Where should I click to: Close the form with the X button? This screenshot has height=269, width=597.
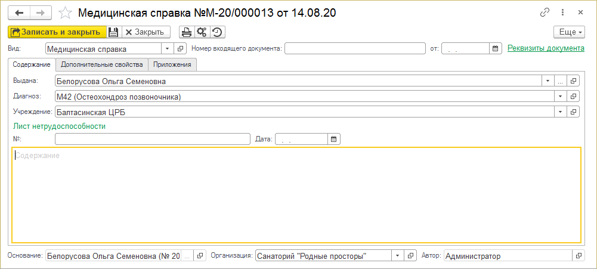(580, 13)
